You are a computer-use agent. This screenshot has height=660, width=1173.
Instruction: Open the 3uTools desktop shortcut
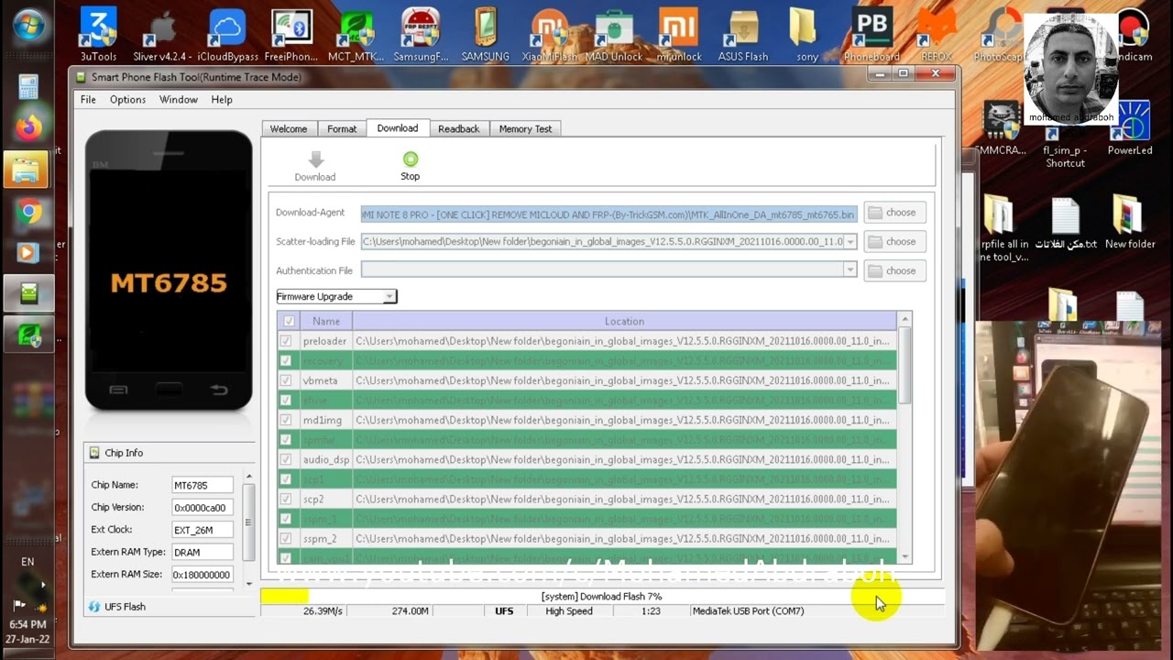click(98, 34)
